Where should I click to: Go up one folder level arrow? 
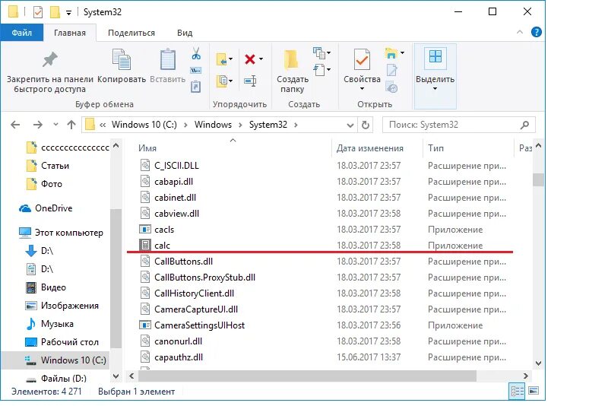[x=71, y=125]
